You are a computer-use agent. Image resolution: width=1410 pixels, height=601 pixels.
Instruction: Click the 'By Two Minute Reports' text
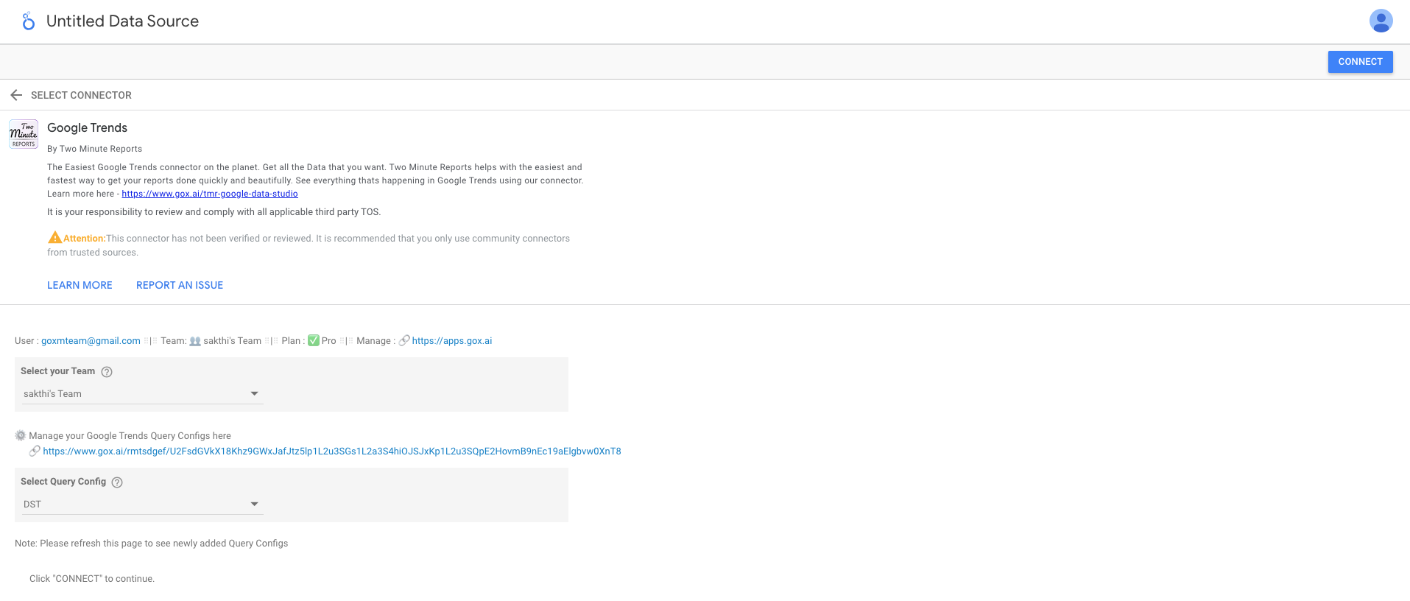94,149
